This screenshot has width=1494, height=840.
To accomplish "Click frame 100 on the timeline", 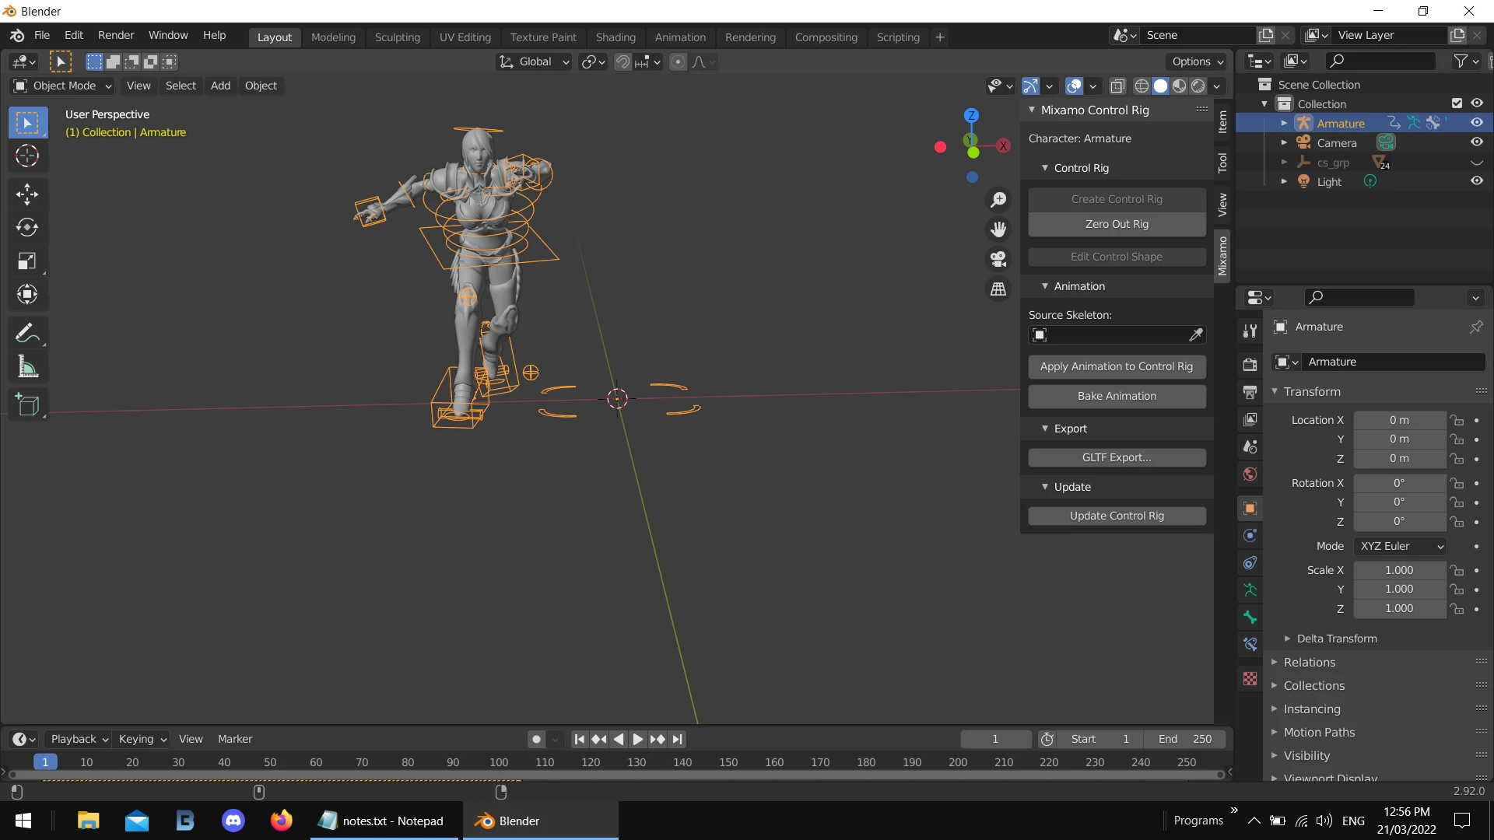I will [499, 762].
